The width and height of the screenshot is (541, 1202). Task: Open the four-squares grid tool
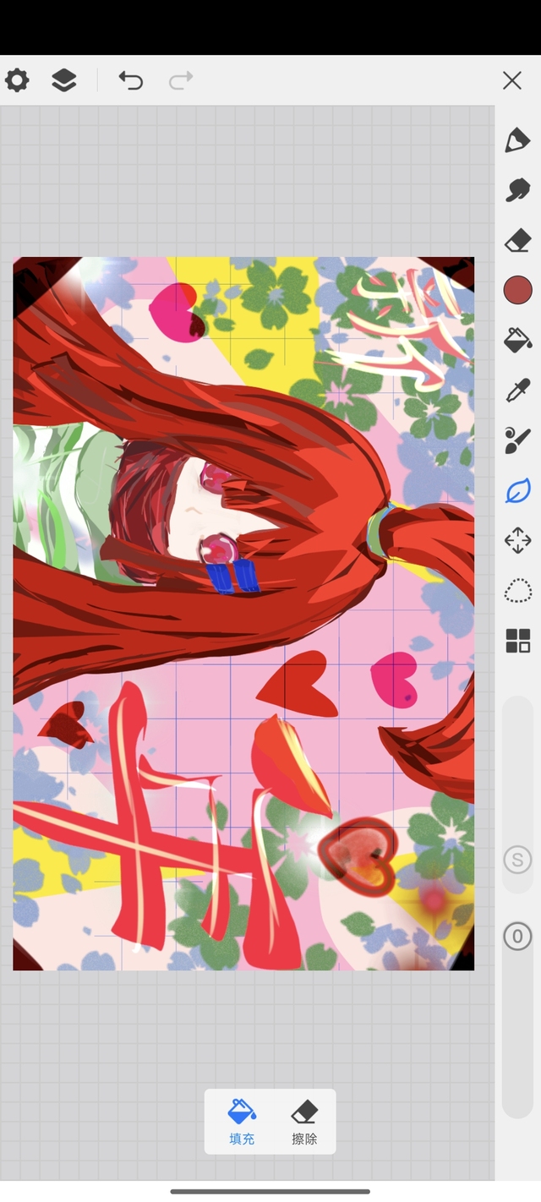517,641
